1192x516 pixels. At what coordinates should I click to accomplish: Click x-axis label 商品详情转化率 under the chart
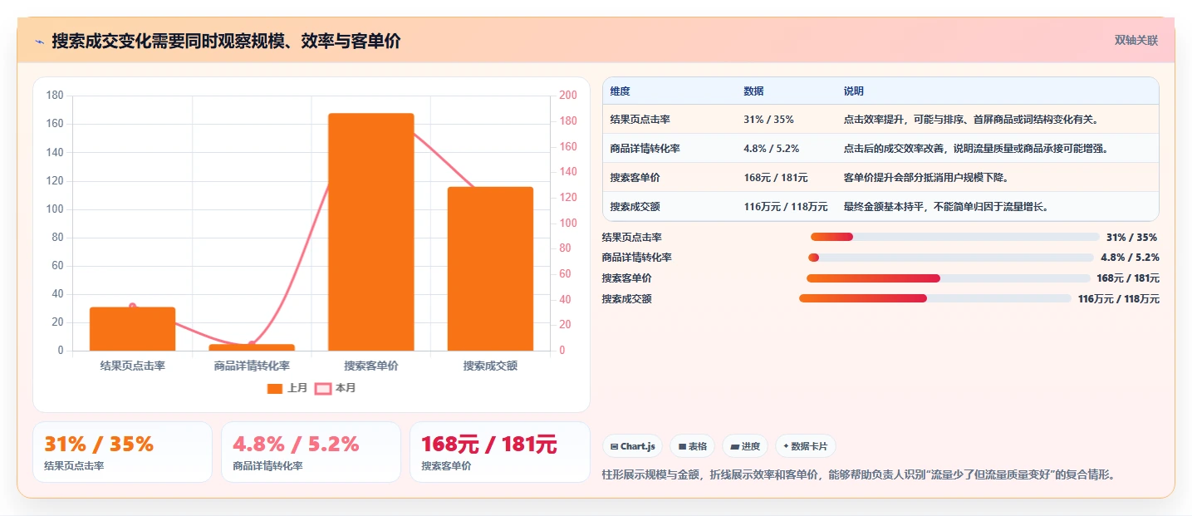coord(252,366)
